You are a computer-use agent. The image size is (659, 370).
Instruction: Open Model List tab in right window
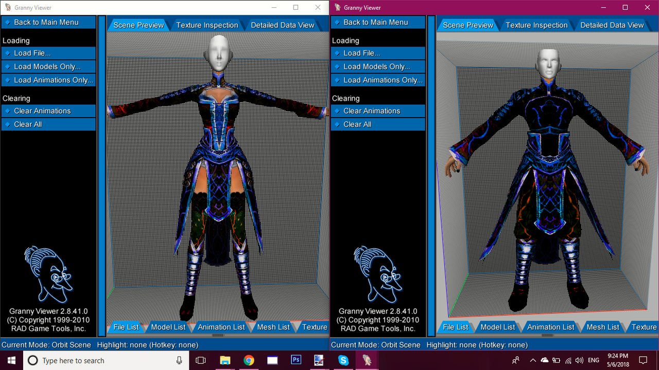point(498,327)
